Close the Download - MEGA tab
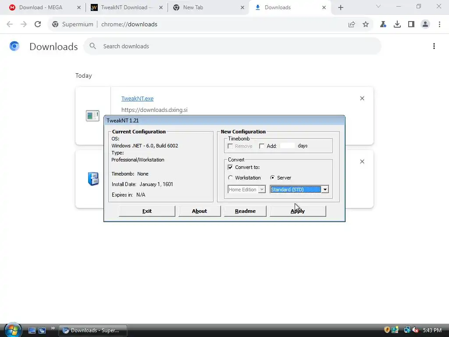The height and width of the screenshot is (337, 449). (x=79, y=7)
